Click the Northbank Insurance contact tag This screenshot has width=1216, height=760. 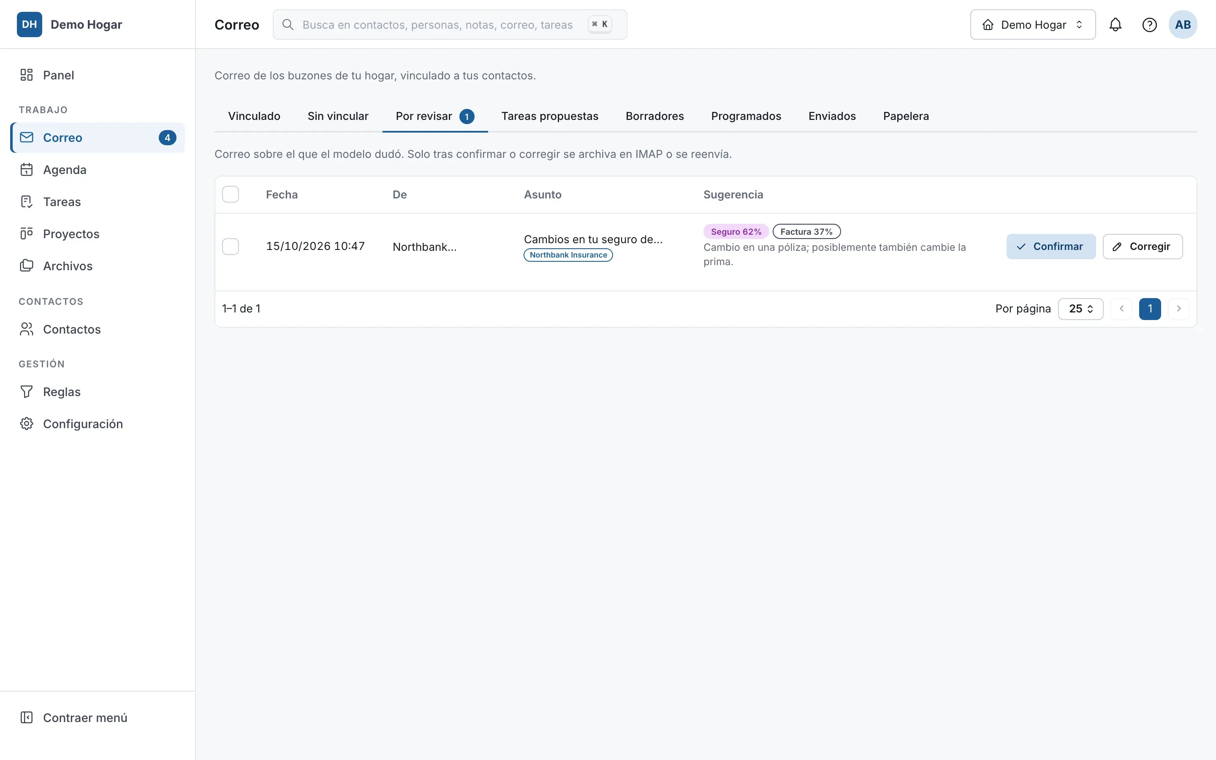pyautogui.click(x=568, y=255)
